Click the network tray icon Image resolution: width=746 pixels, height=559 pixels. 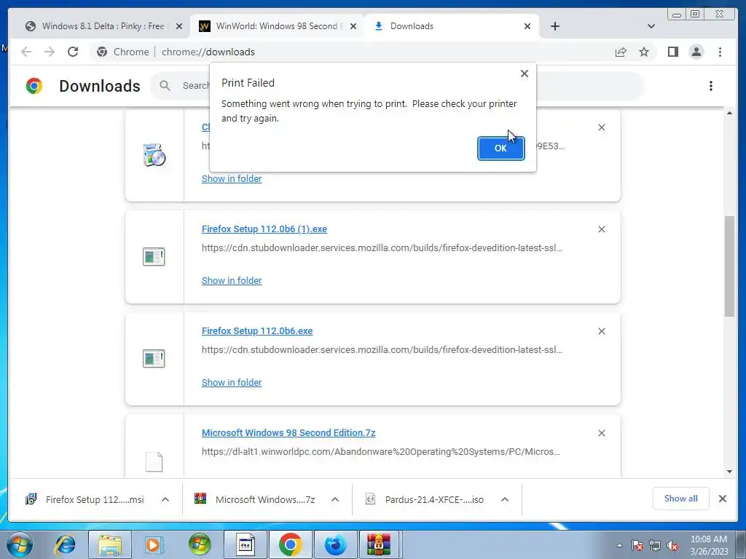(655, 545)
